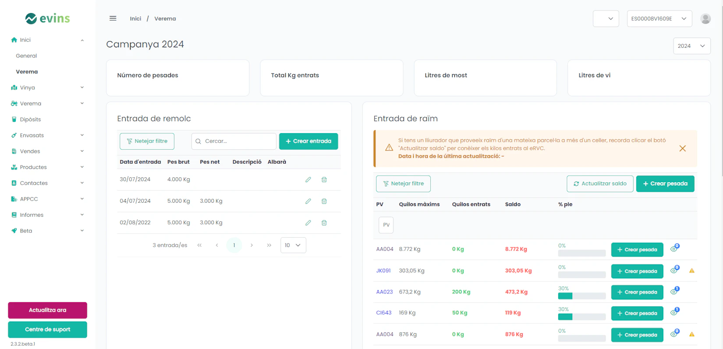Click the evins logo
Screen dimensions: 723x349
pos(47,18)
